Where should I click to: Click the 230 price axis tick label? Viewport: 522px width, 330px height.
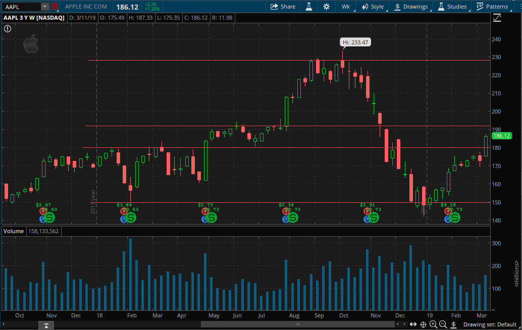click(x=496, y=57)
